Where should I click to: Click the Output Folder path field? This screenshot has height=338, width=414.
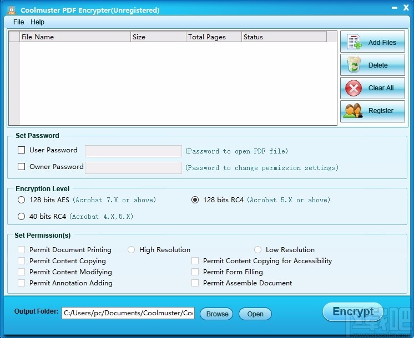coord(128,313)
